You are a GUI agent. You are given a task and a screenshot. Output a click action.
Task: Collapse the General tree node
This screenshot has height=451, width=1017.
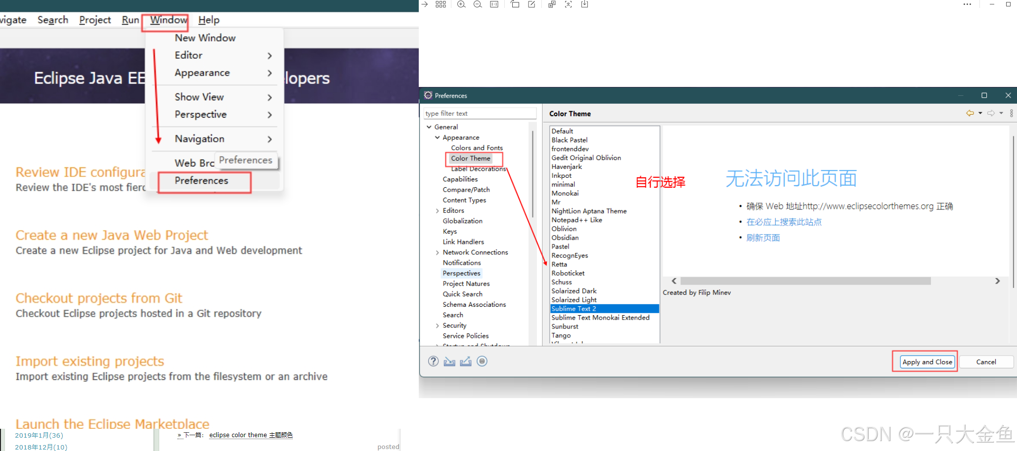pyautogui.click(x=429, y=127)
